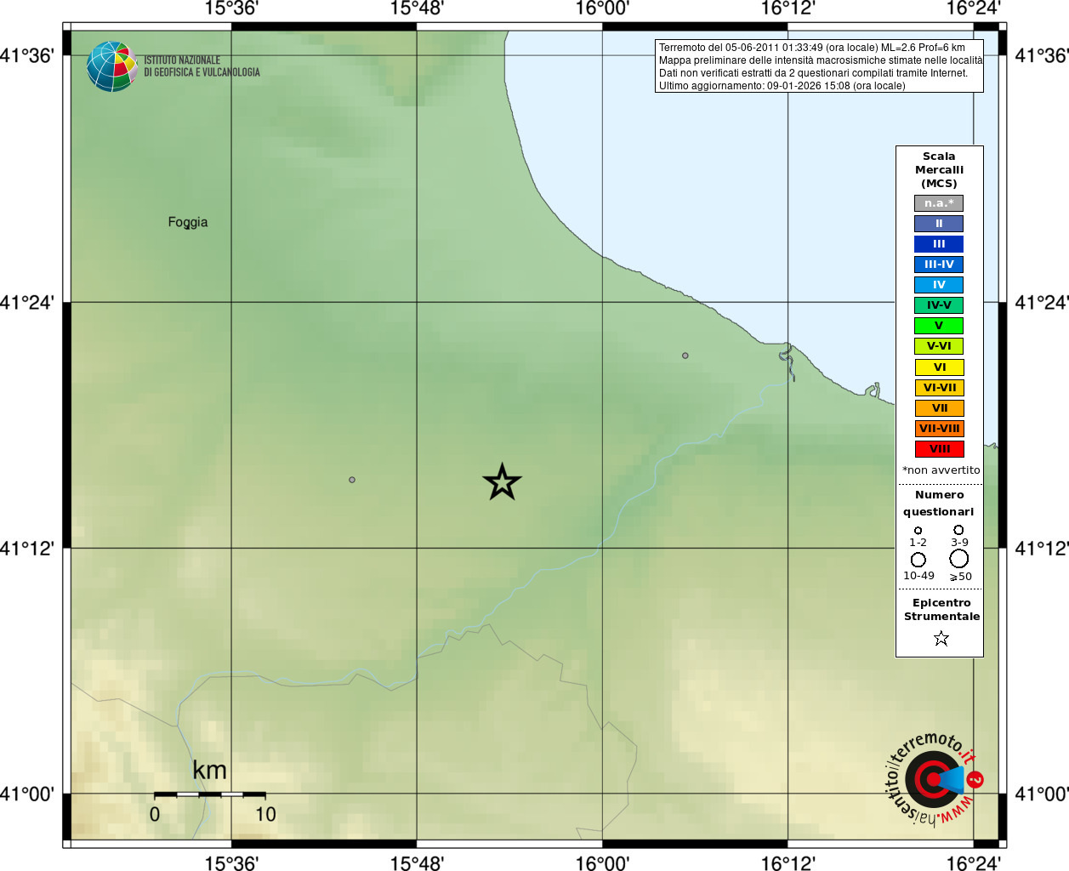Click the epicenter star on the map
Image resolution: width=1069 pixels, height=871 pixels.
click(x=502, y=482)
